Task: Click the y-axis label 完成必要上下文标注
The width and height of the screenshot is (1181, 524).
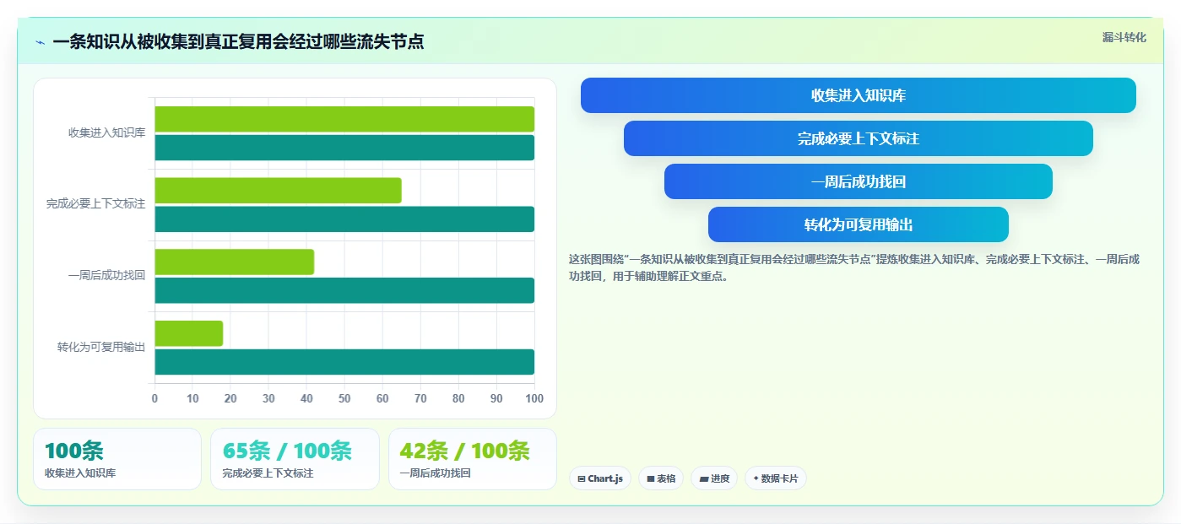Action: click(96, 204)
